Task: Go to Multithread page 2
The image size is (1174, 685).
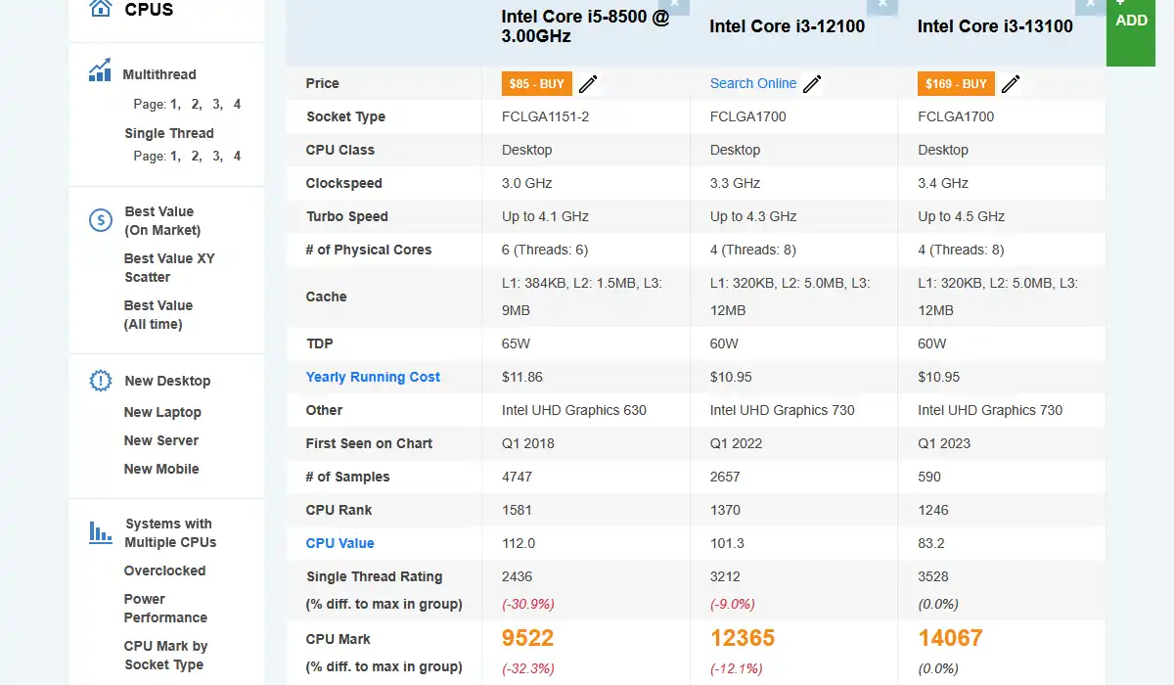Action: [x=196, y=104]
